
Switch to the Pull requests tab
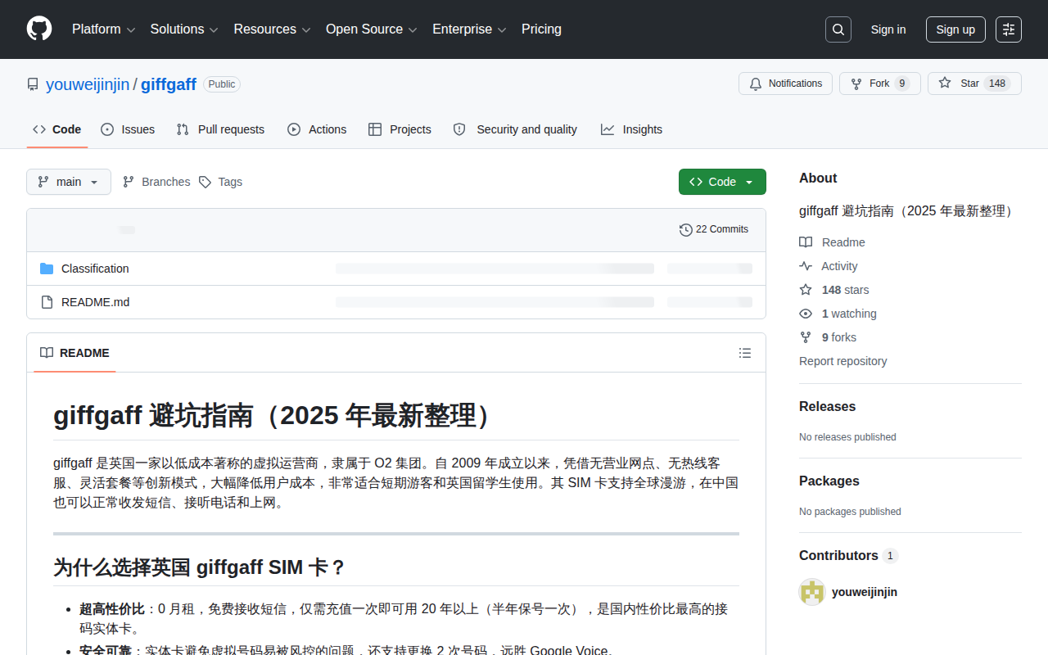(221, 129)
